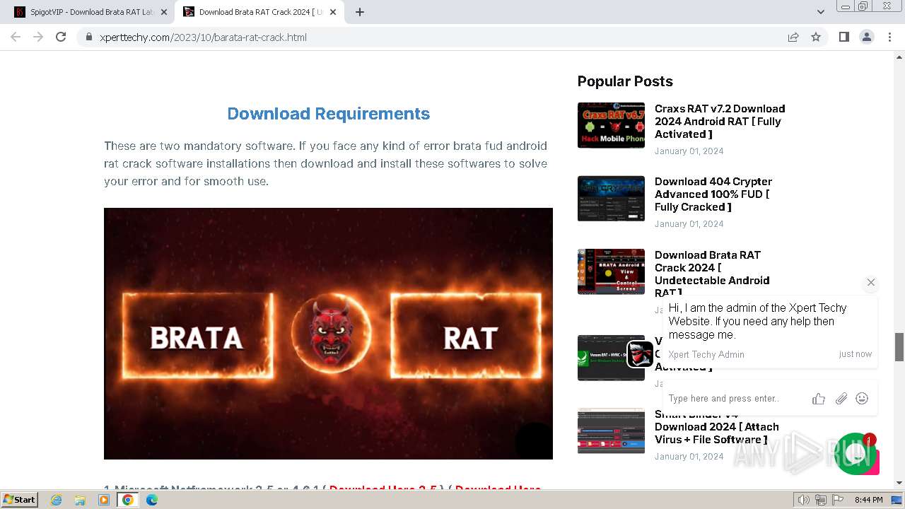
Task: Open Craxs RAT post thumbnail
Action: [x=611, y=125]
